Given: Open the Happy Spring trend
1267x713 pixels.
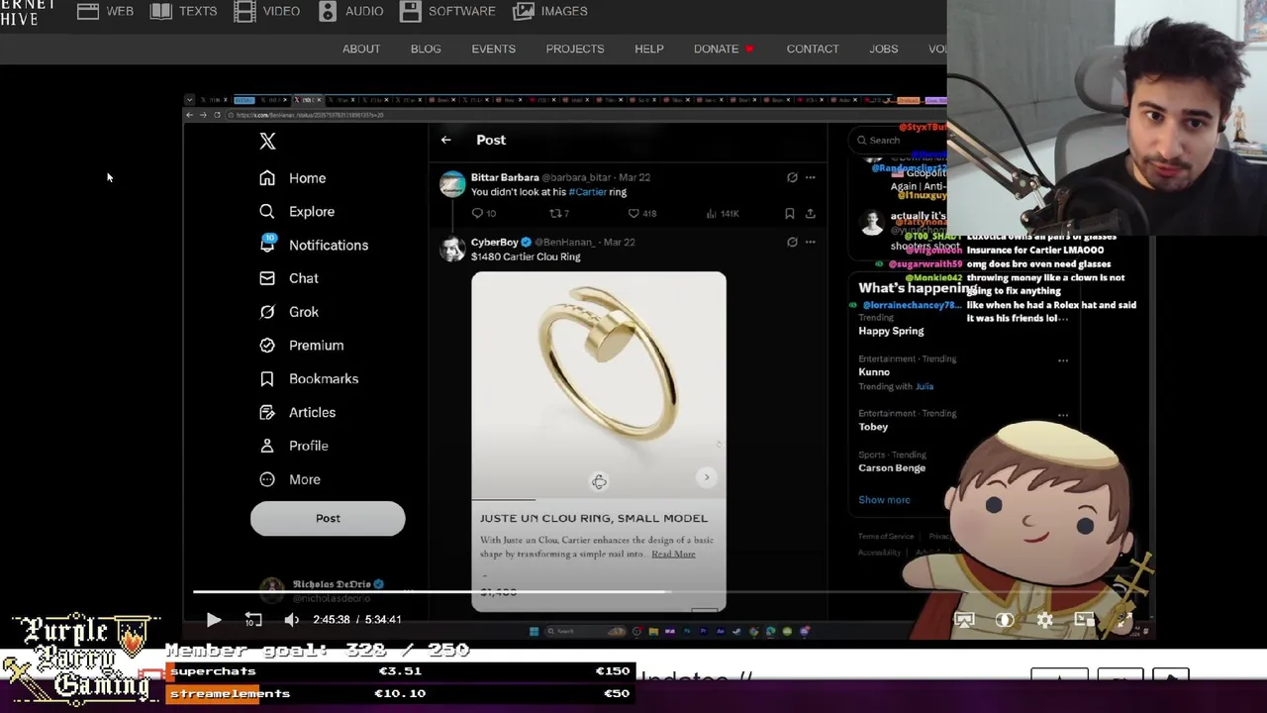Looking at the screenshot, I should [891, 331].
